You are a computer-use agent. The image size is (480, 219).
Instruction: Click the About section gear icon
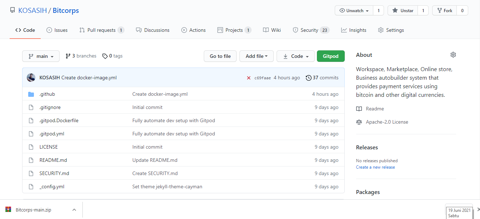click(x=453, y=55)
